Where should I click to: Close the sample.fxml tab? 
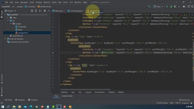click(101, 11)
